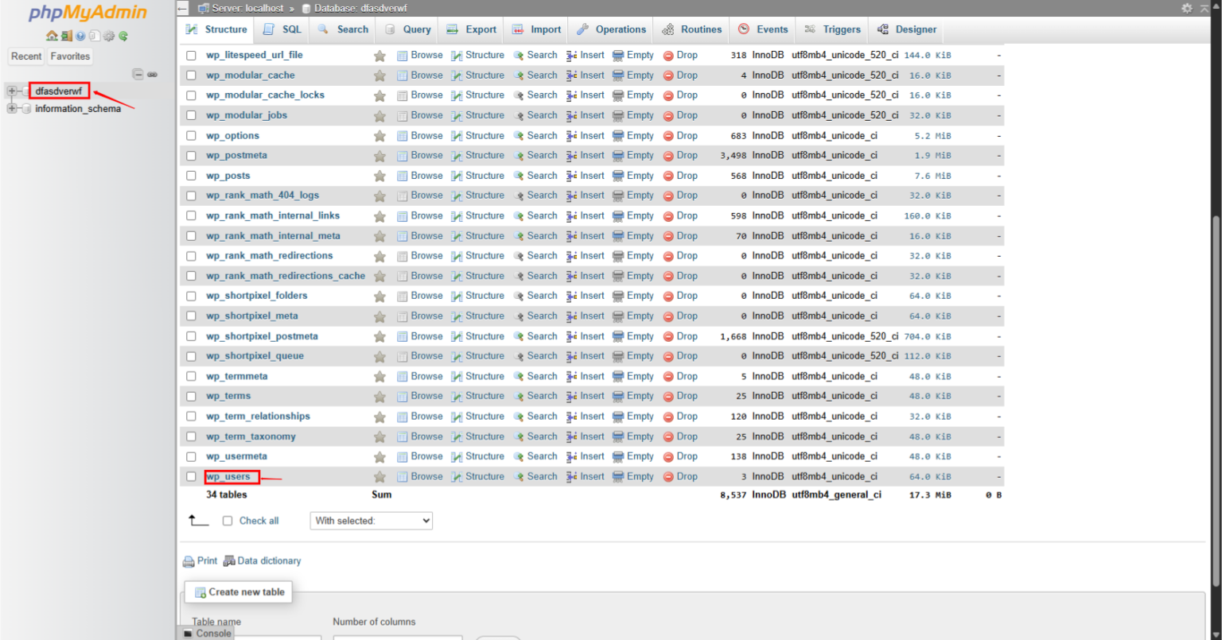
Task: Enable the Check all checkbox
Action: [x=228, y=521]
